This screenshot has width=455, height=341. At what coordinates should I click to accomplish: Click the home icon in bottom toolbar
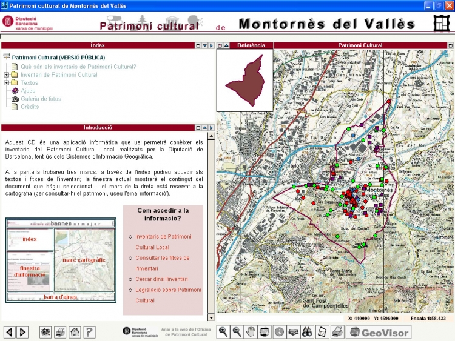(x=75, y=331)
